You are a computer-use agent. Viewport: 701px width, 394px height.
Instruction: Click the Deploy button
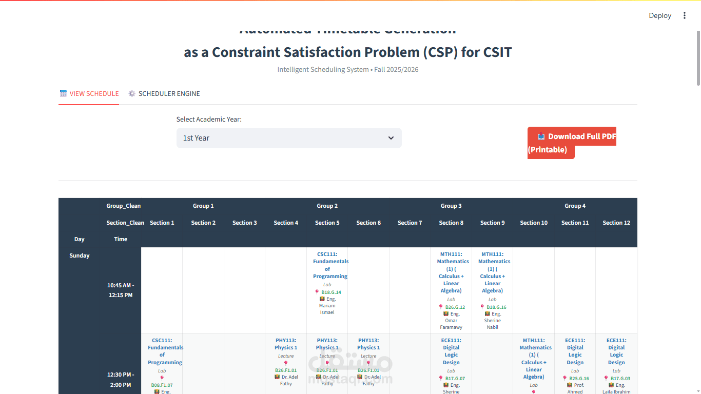click(x=660, y=15)
